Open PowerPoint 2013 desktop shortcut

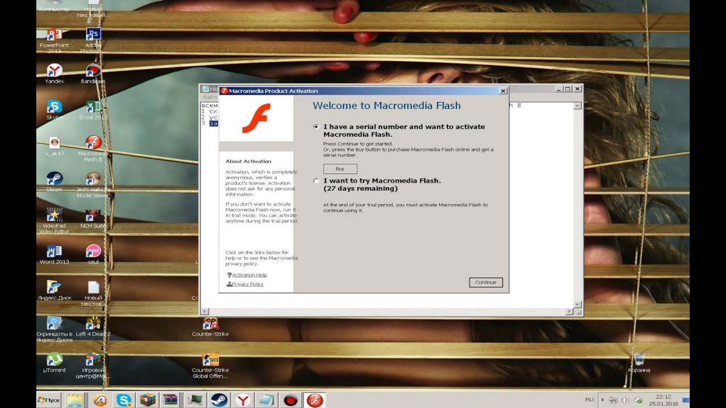coord(54,40)
